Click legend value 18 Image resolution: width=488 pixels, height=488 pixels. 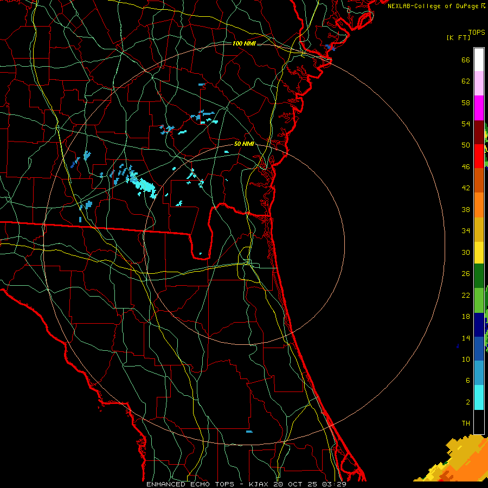point(466,317)
